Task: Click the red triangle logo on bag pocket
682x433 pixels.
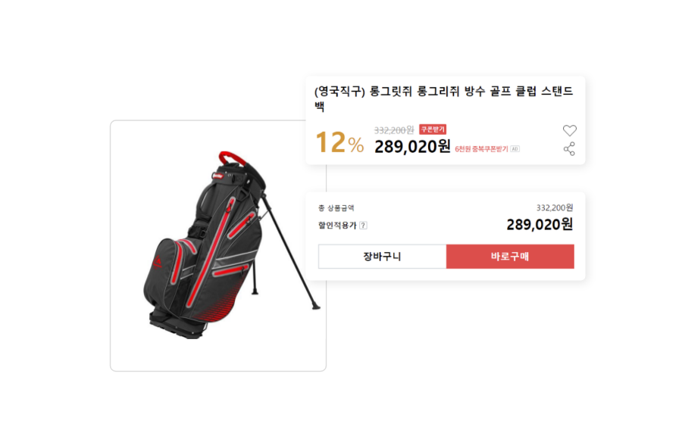Action: [x=158, y=262]
